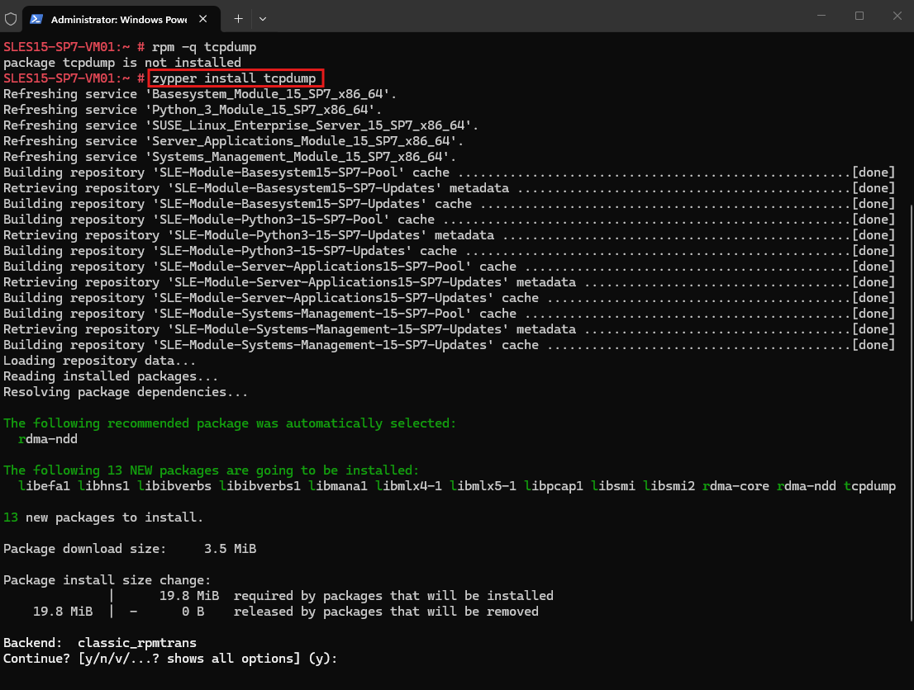This screenshot has height=690, width=914.
Task: Minimize the terminal window
Action: pyautogui.click(x=821, y=16)
